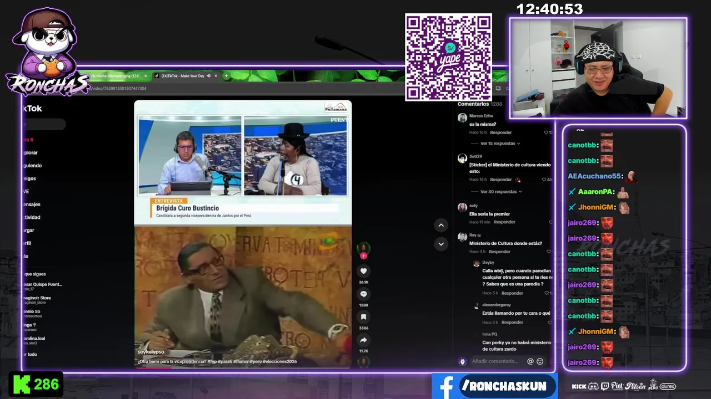Select the Comentarios 1288 header

click(480, 104)
